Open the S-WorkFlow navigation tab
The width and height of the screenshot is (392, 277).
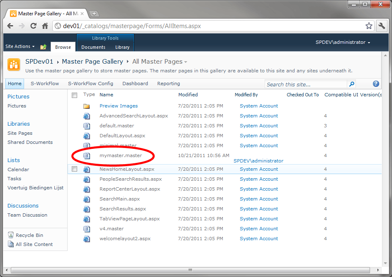(45, 84)
